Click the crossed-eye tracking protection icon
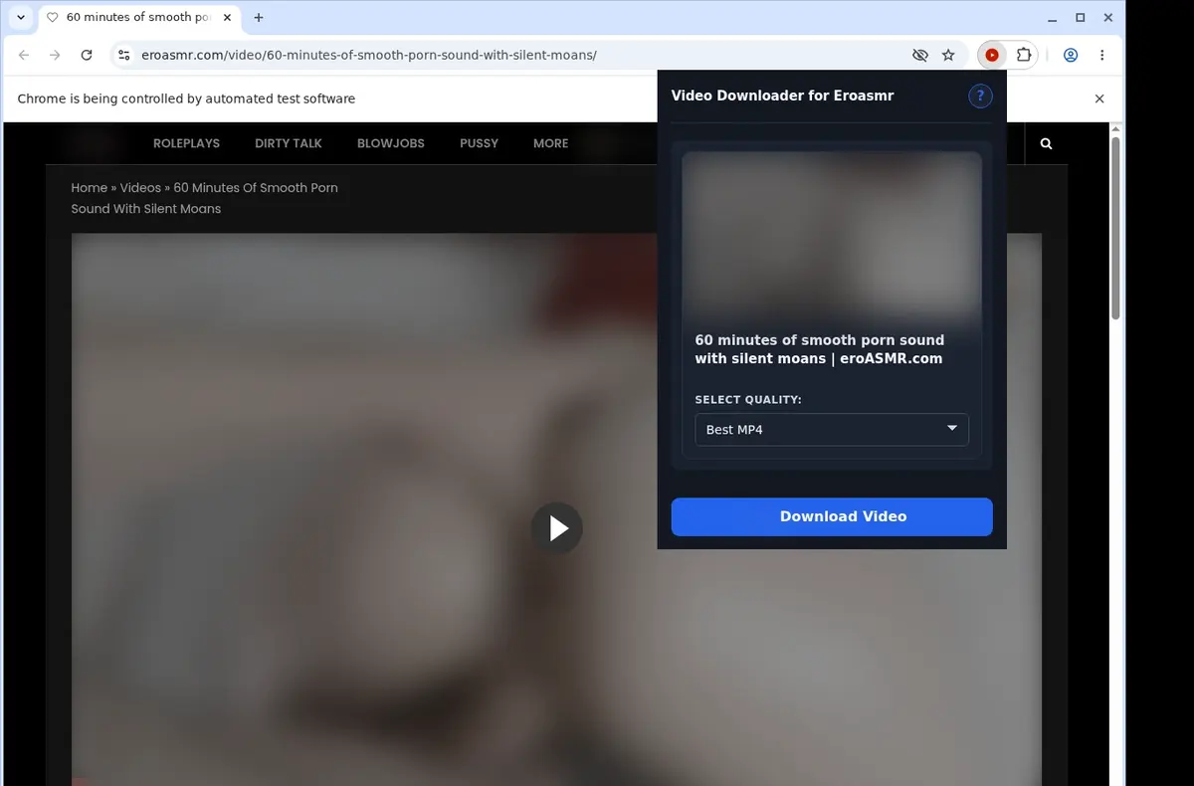 [920, 56]
